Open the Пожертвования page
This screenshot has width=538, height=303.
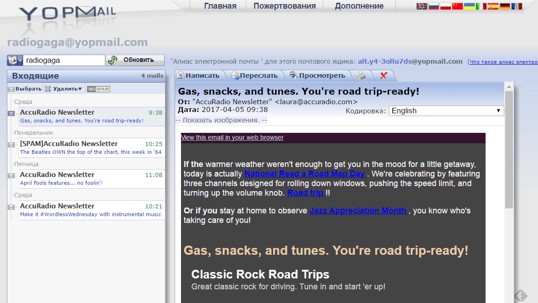pyautogui.click(x=285, y=6)
